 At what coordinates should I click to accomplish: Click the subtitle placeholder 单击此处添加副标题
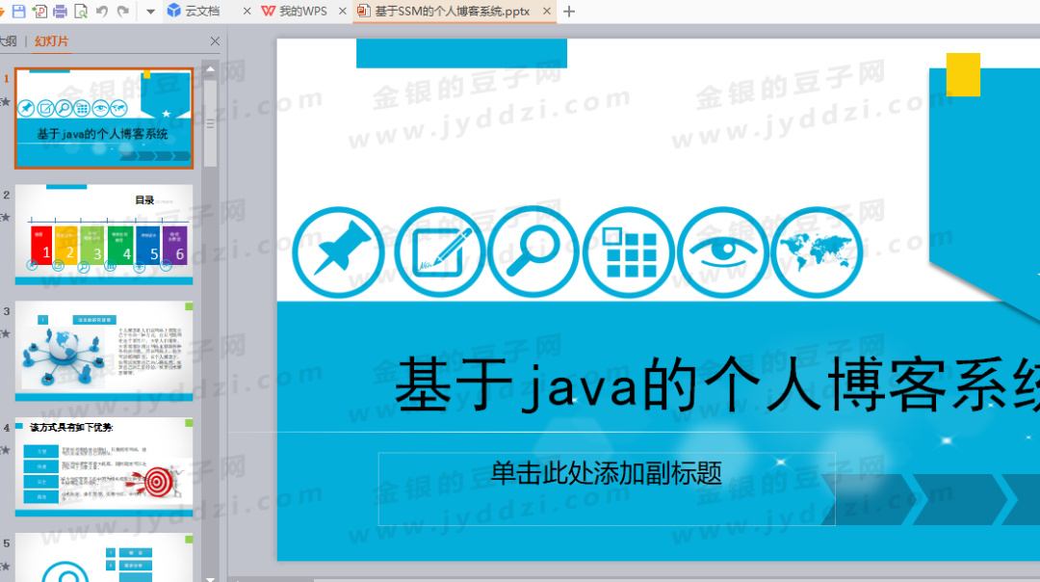(x=607, y=489)
